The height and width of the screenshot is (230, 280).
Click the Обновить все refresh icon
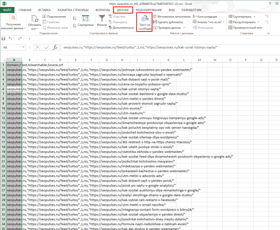coord(35,19)
